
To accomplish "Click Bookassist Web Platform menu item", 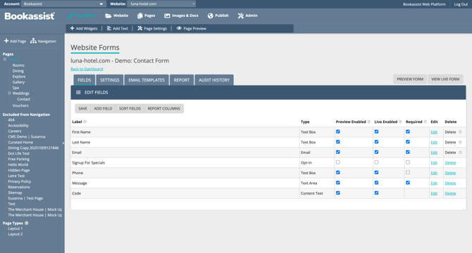I will coord(424,4).
